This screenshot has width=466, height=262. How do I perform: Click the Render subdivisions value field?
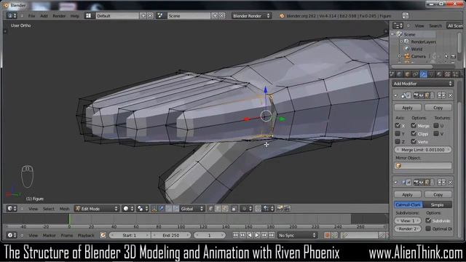(x=408, y=229)
